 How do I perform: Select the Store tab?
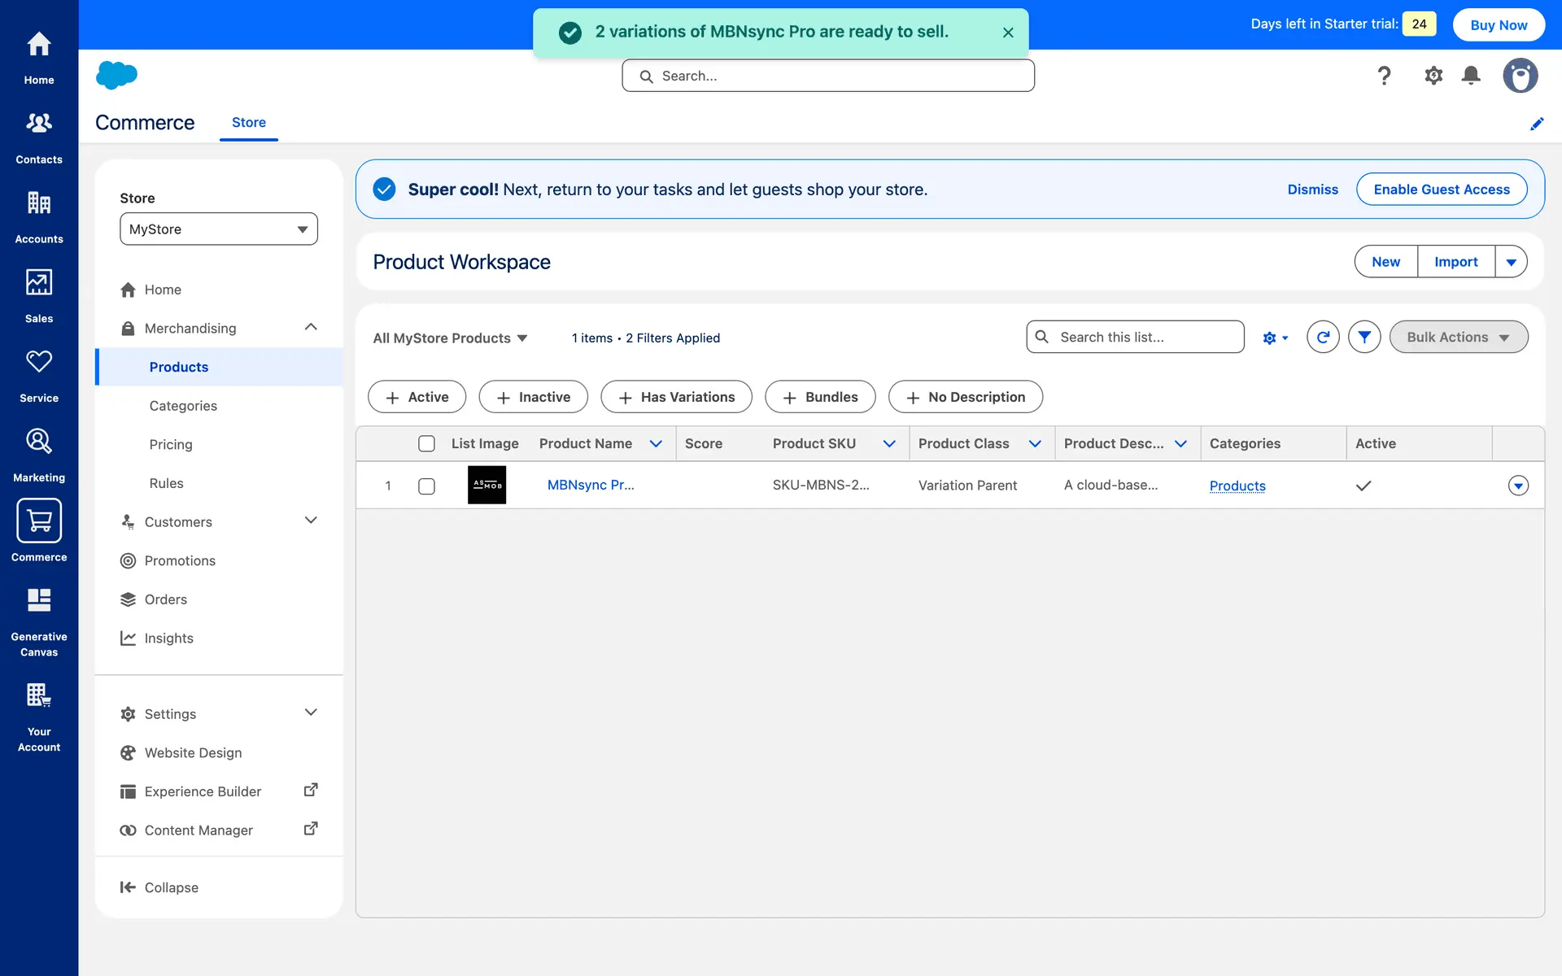(x=249, y=123)
